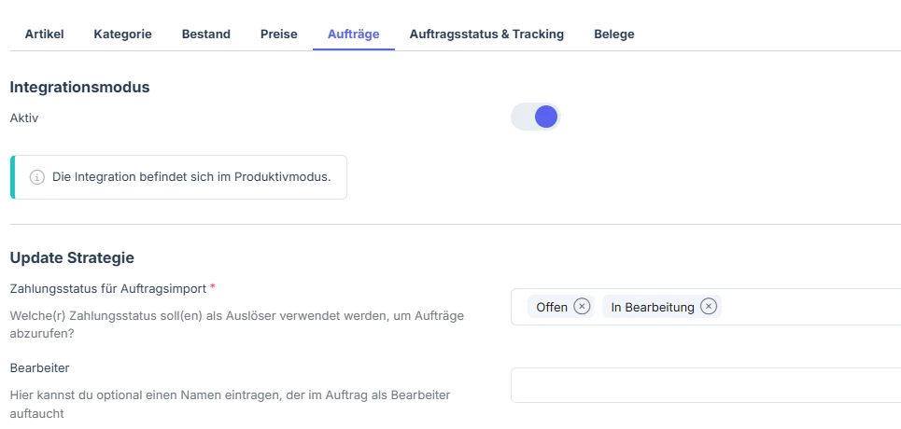Select the Offen tag label
901x429 pixels.
point(552,307)
